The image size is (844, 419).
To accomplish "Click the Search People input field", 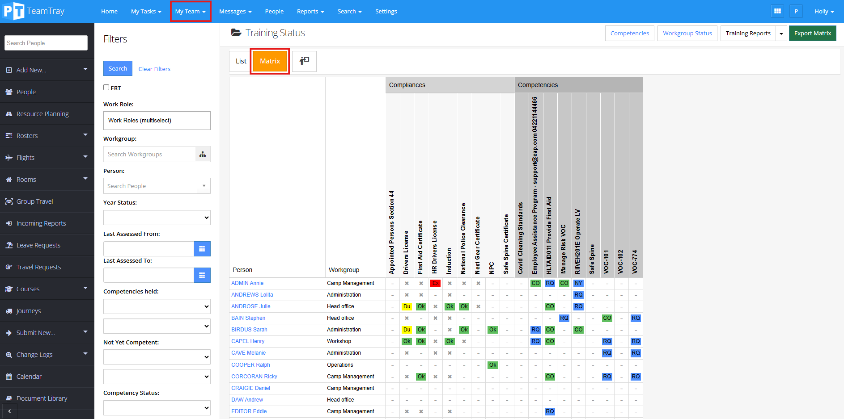I will (46, 42).
